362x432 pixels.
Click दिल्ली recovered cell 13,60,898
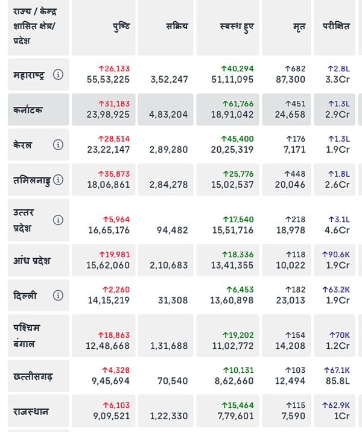pos(232,300)
